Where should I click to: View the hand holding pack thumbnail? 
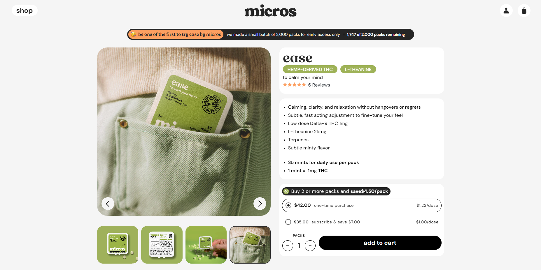pyautogui.click(x=206, y=245)
